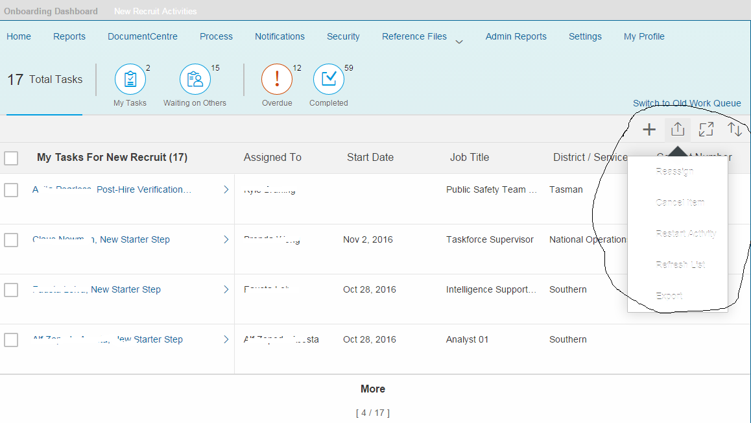Check the Analyst 01 row checkbox
This screenshot has height=423, width=751.
click(x=11, y=340)
